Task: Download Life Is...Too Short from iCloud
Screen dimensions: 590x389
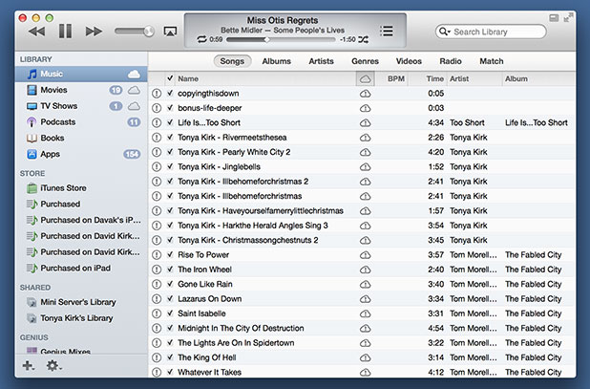Action: coord(365,122)
